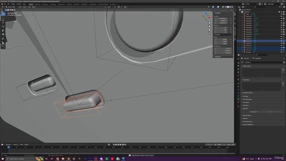Open the Render menu
This screenshot has height=161, width=286.
point(13,4)
